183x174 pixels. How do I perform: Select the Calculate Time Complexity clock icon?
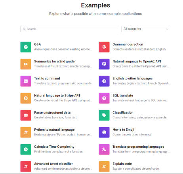tap(26, 149)
